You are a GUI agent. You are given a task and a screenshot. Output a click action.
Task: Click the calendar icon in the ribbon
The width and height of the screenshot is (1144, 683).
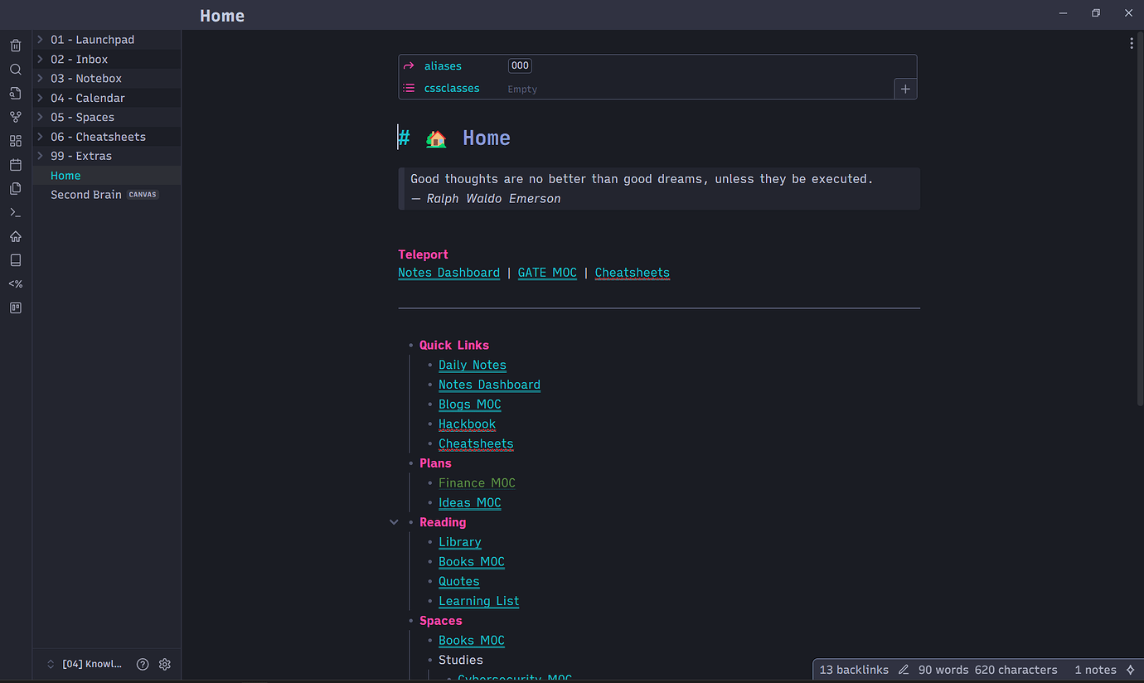[15, 165]
